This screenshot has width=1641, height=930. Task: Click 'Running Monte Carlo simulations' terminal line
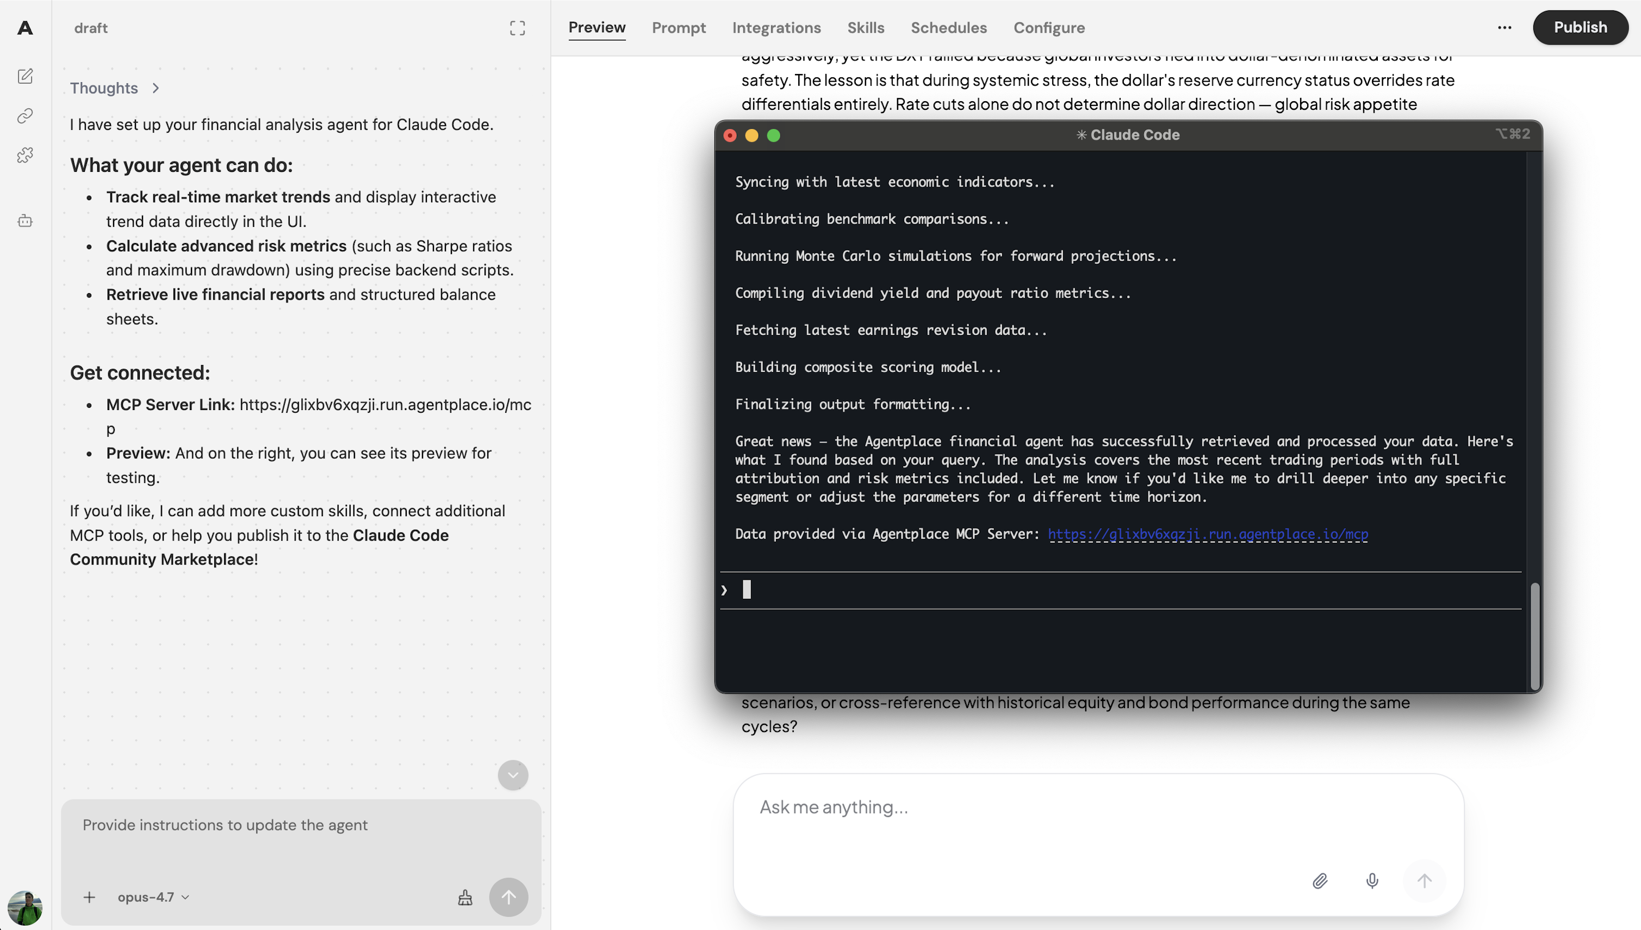pos(955,256)
